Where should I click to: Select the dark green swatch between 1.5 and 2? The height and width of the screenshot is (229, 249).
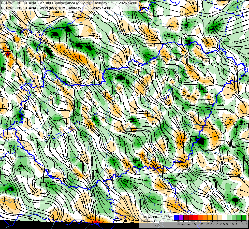click(244, 218)
